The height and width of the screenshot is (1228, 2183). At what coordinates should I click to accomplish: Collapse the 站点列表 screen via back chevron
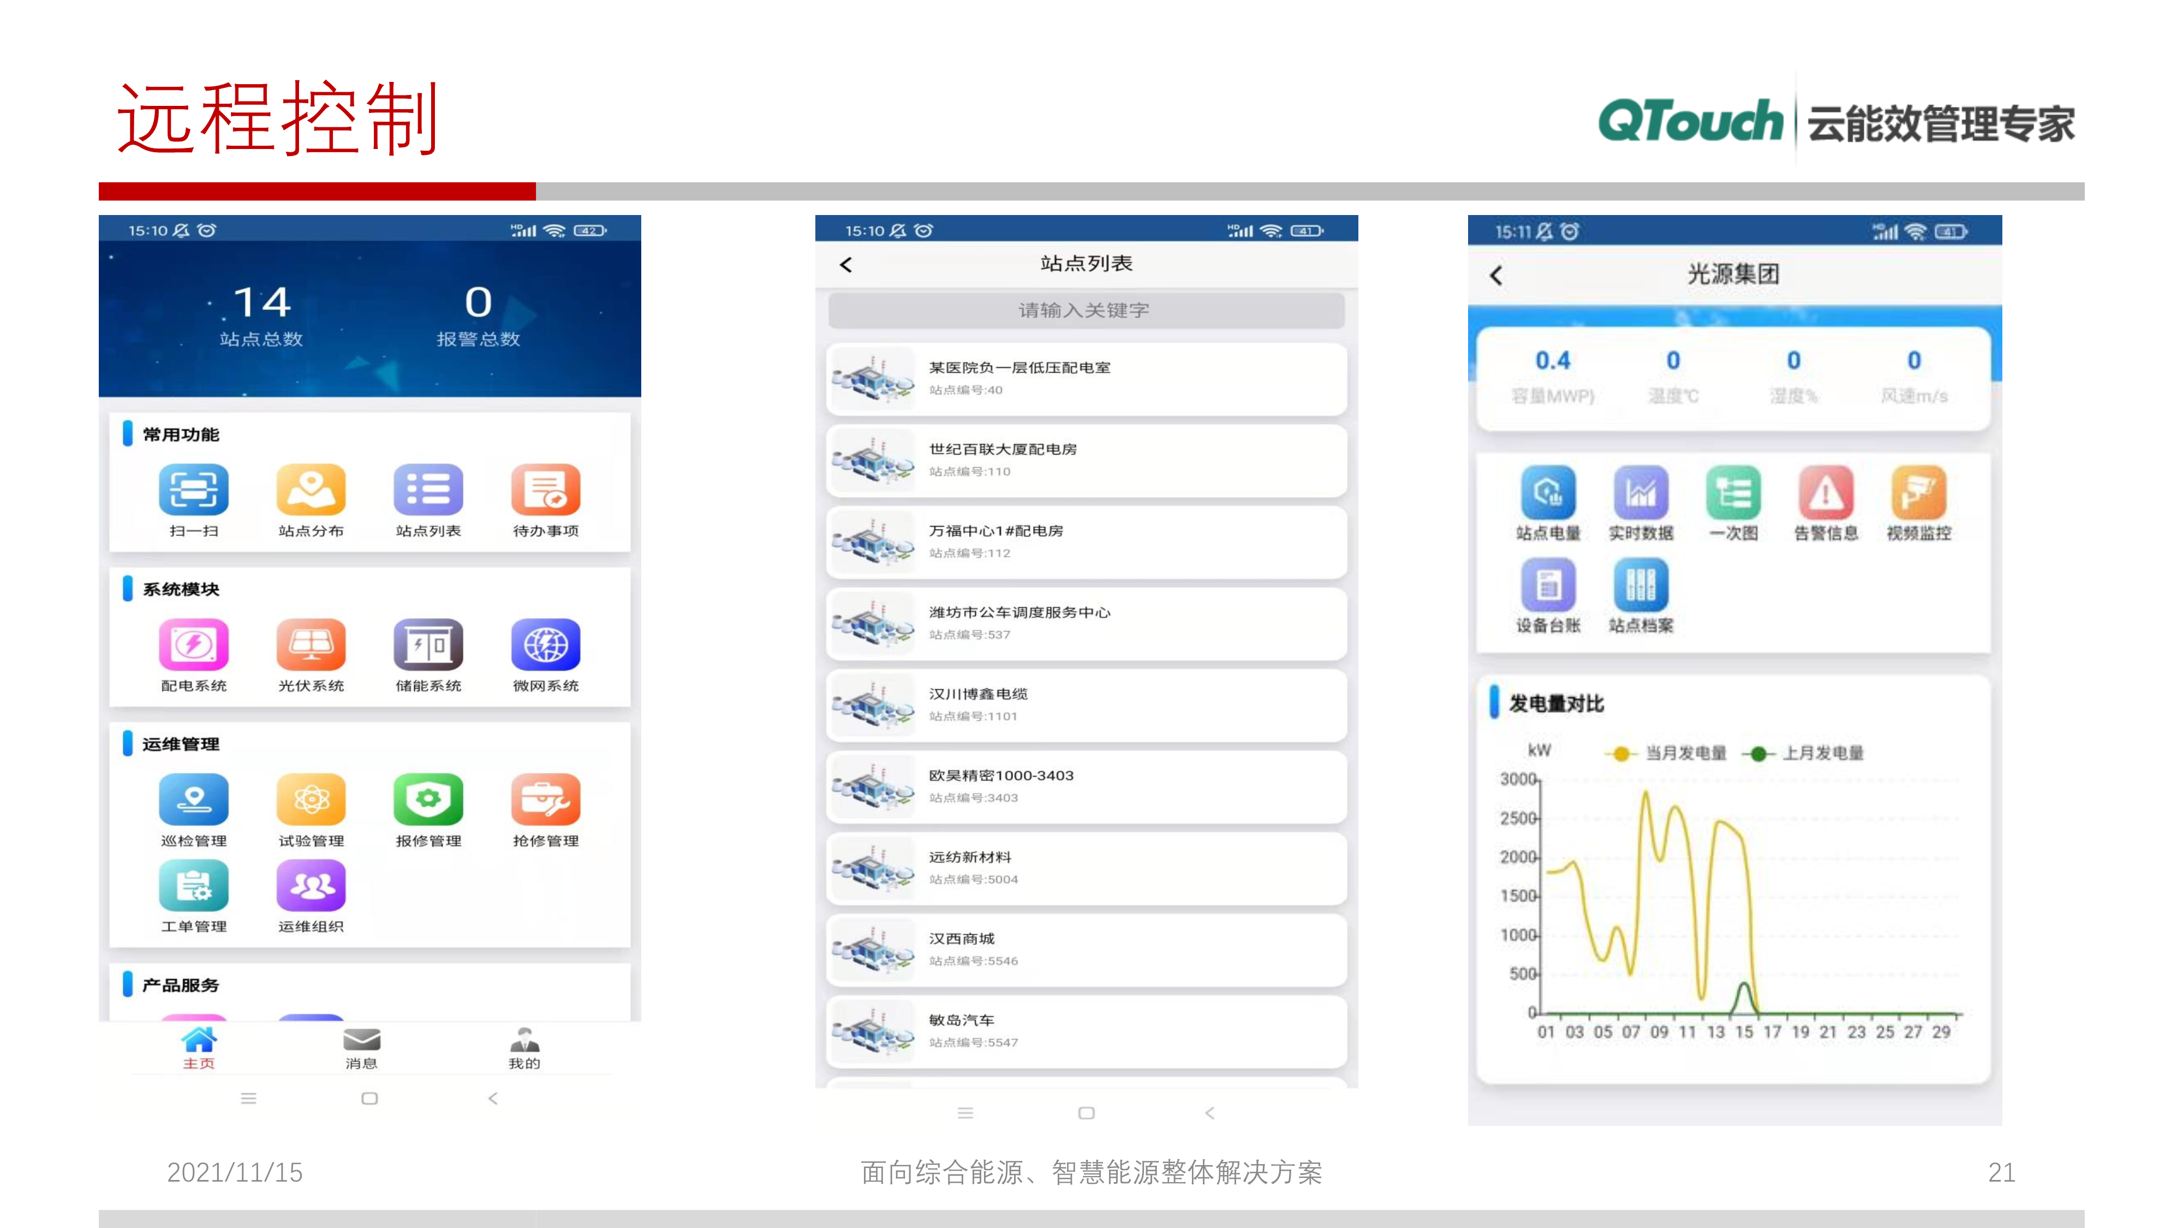(845, 264)
